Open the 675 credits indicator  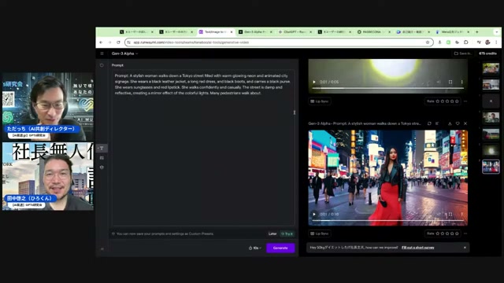[487, 53]
